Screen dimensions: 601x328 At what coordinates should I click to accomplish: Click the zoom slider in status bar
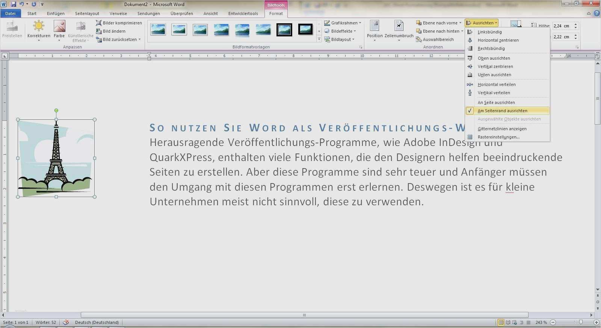(x=581, y=322)
